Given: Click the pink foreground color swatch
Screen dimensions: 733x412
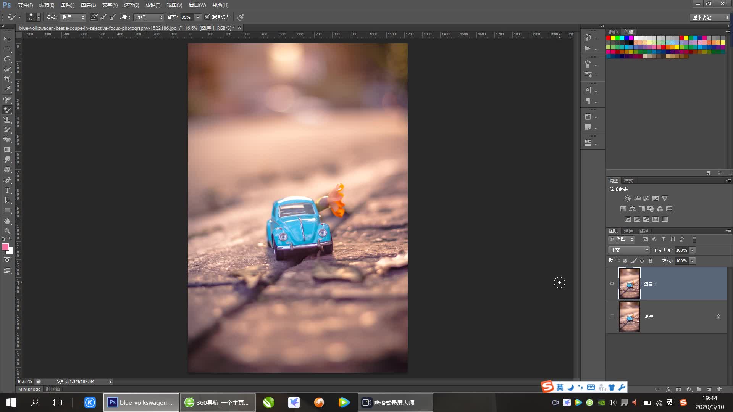Looking at the screenshot, I should click(x=5, y=247).
